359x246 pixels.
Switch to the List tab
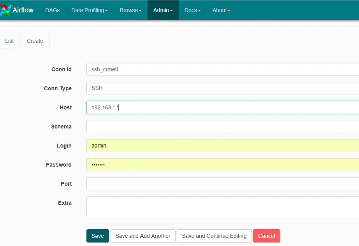pyautogui.click(x=9, y=41)
